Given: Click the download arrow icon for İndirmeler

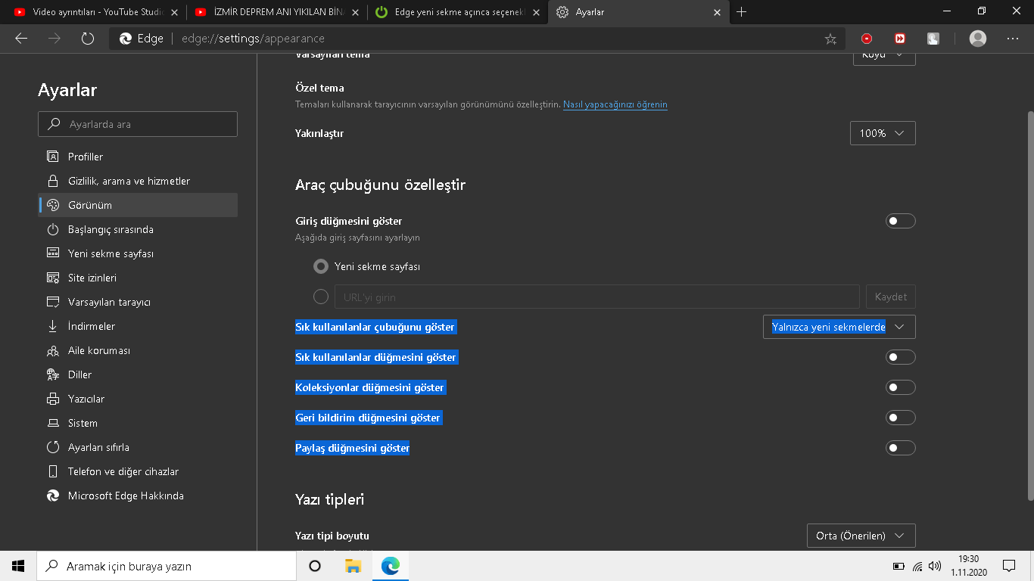Looking at the screenshot, I should click(x=53, y=326).
